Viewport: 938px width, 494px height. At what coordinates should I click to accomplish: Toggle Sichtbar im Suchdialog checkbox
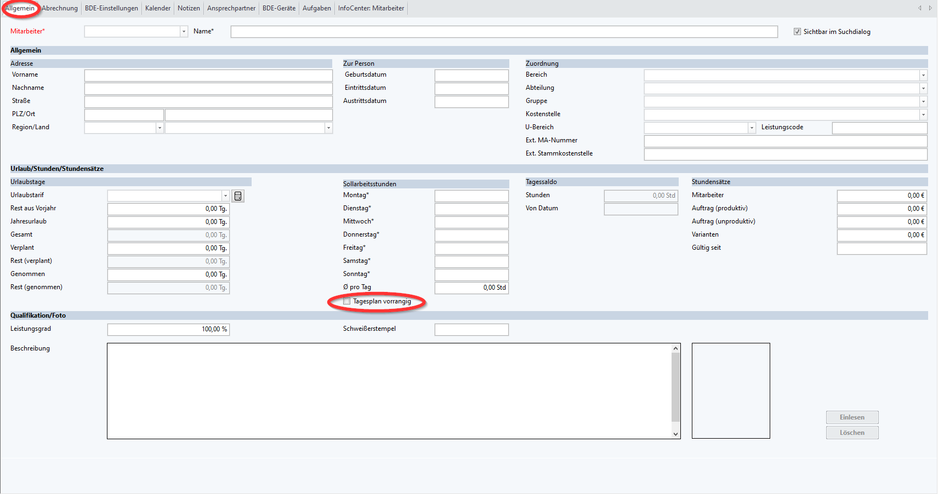point(797,32)
